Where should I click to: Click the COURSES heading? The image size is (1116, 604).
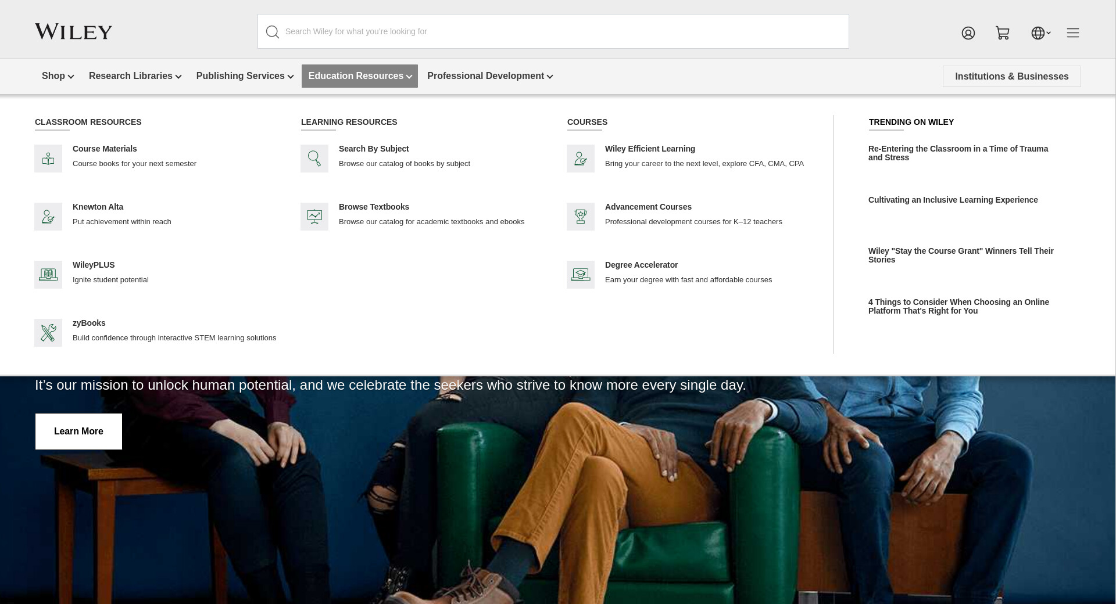pos(587,122)
